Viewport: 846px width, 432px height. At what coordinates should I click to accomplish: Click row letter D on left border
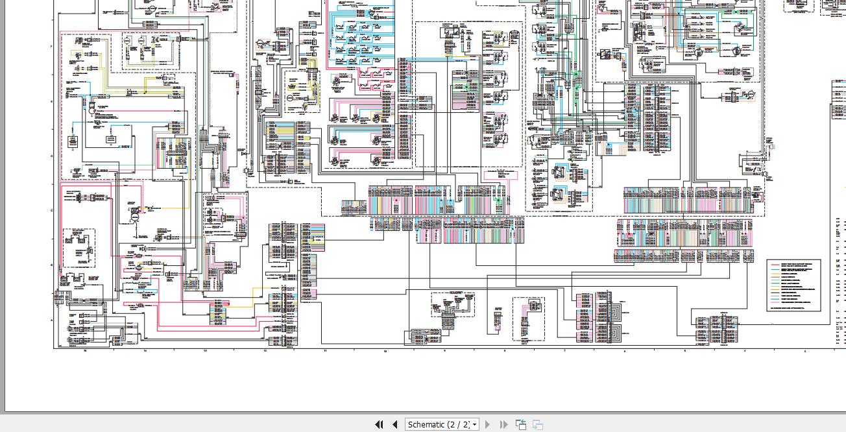52,156
